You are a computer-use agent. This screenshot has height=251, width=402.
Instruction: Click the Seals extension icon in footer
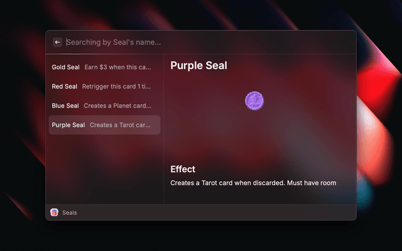(54, 213)
